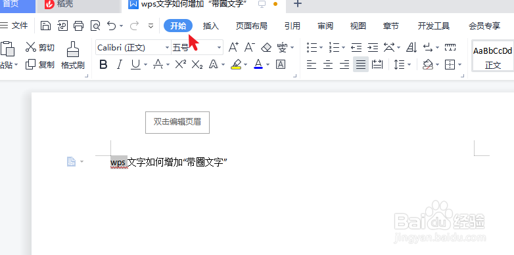
Task: Go to 首页 tab
Action: tap(17, 5)
